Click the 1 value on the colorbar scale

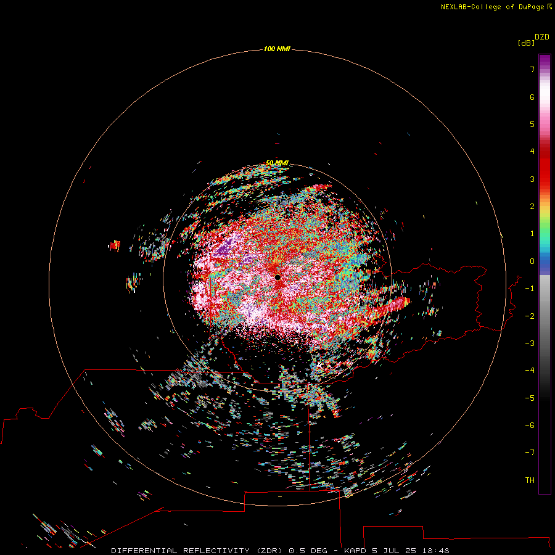click(532, 234)
